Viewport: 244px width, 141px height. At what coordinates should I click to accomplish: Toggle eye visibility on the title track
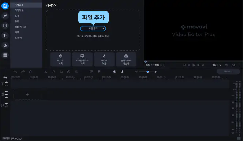(x=7, y=83)
